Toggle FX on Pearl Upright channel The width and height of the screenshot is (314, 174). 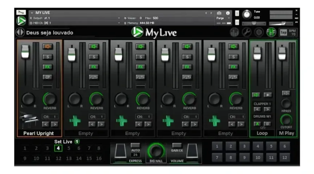coord(47,67)
